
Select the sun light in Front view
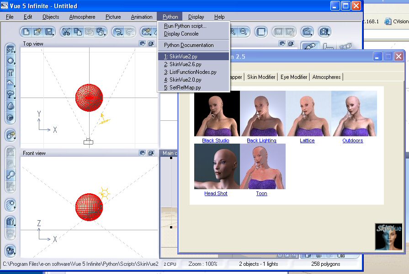coord(105,193)
